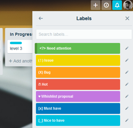Select the orange Bug label

point(78,72)
